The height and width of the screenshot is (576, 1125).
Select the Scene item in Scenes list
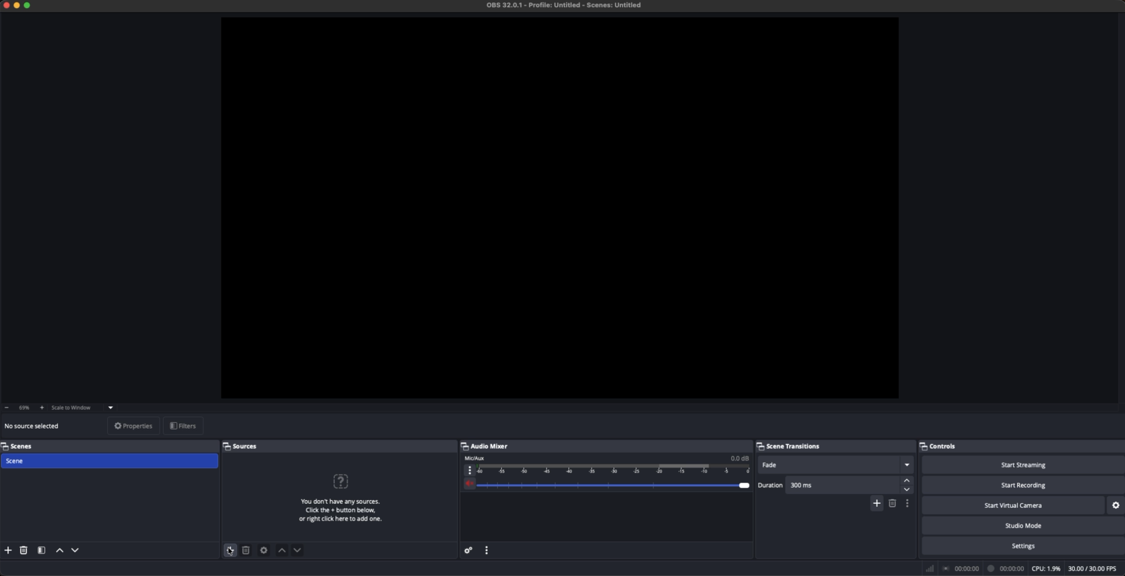click(109, 461)
